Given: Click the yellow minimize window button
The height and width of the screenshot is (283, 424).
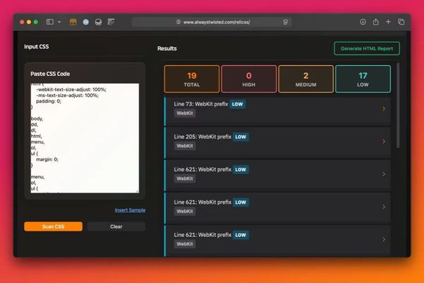Looking at the screenshot, I should pos(29,22).
